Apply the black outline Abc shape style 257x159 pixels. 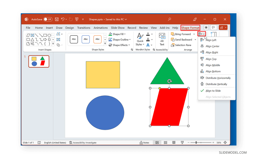pyautogui.click(x=74, y=39)
